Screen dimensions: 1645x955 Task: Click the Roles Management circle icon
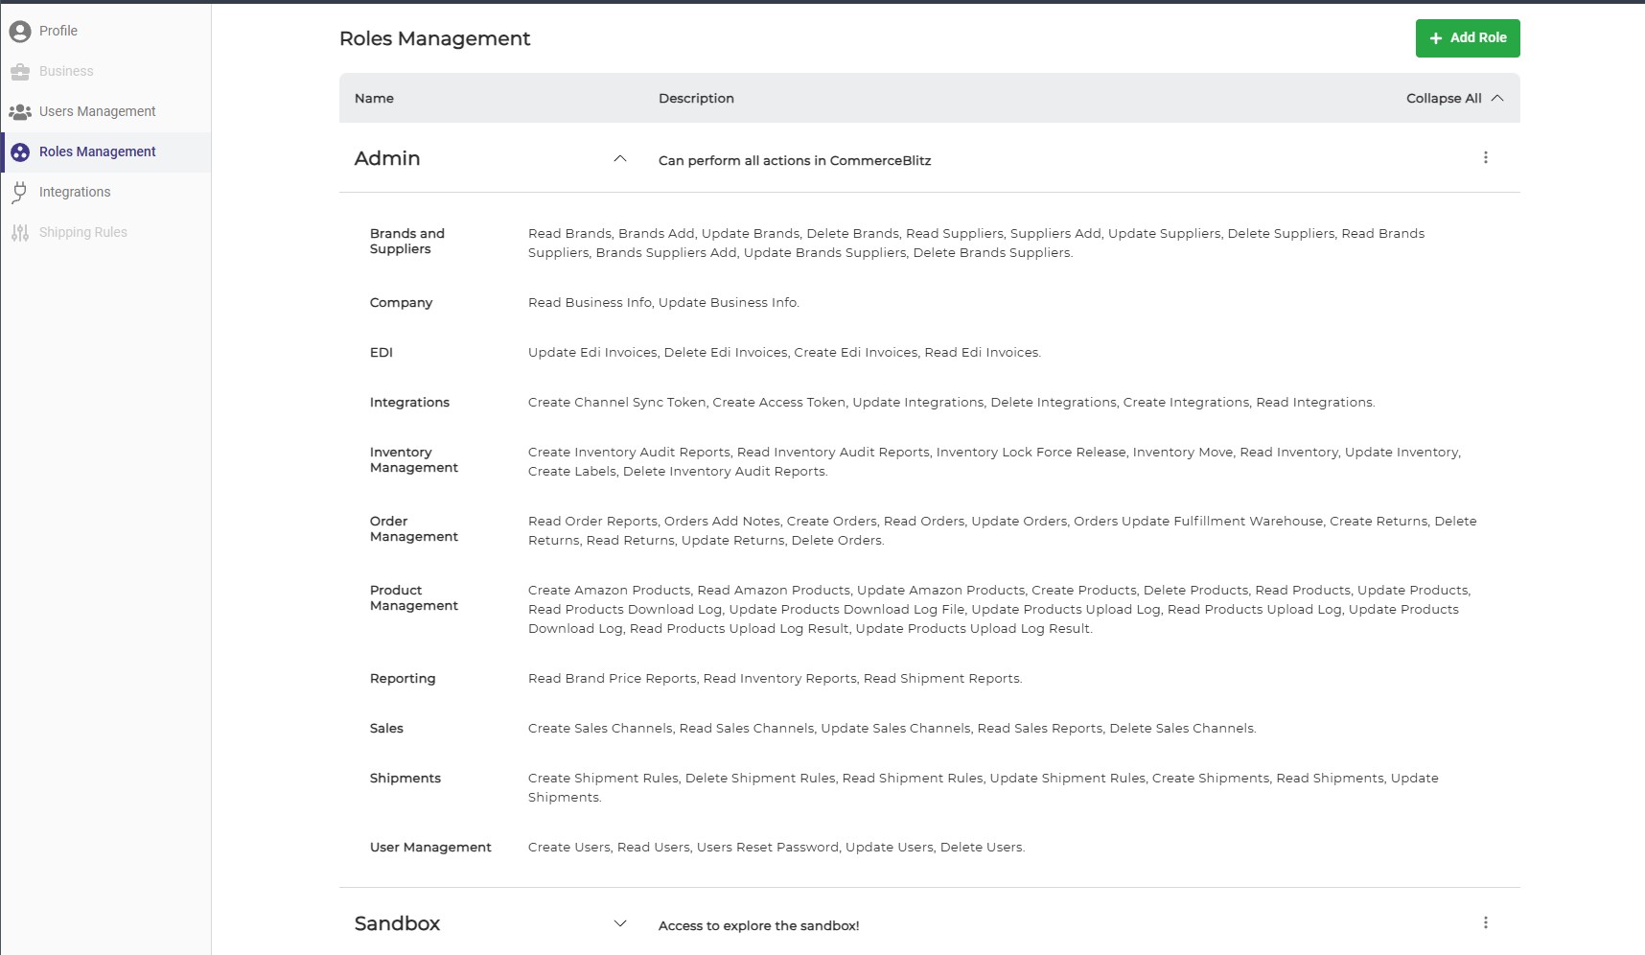point(20,152)
